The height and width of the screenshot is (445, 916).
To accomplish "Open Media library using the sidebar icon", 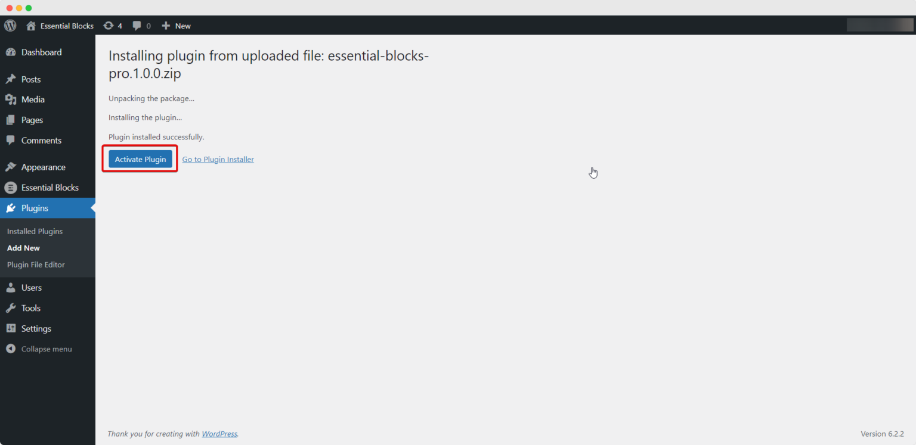I will [11, 99].
